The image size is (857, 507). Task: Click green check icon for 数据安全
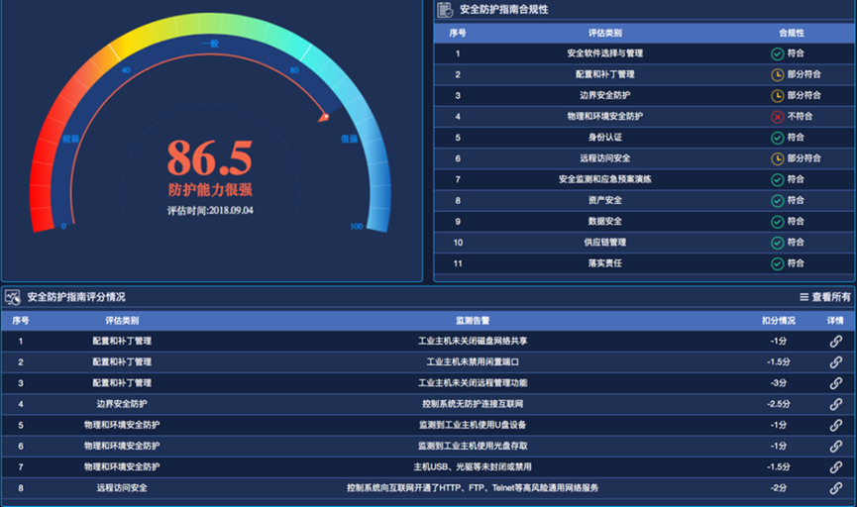coord(777,222)
